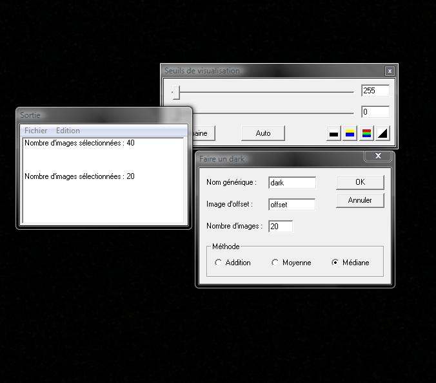Confirm the dark dialog with OK
436x383 pixels.
(x=360, y=182)
